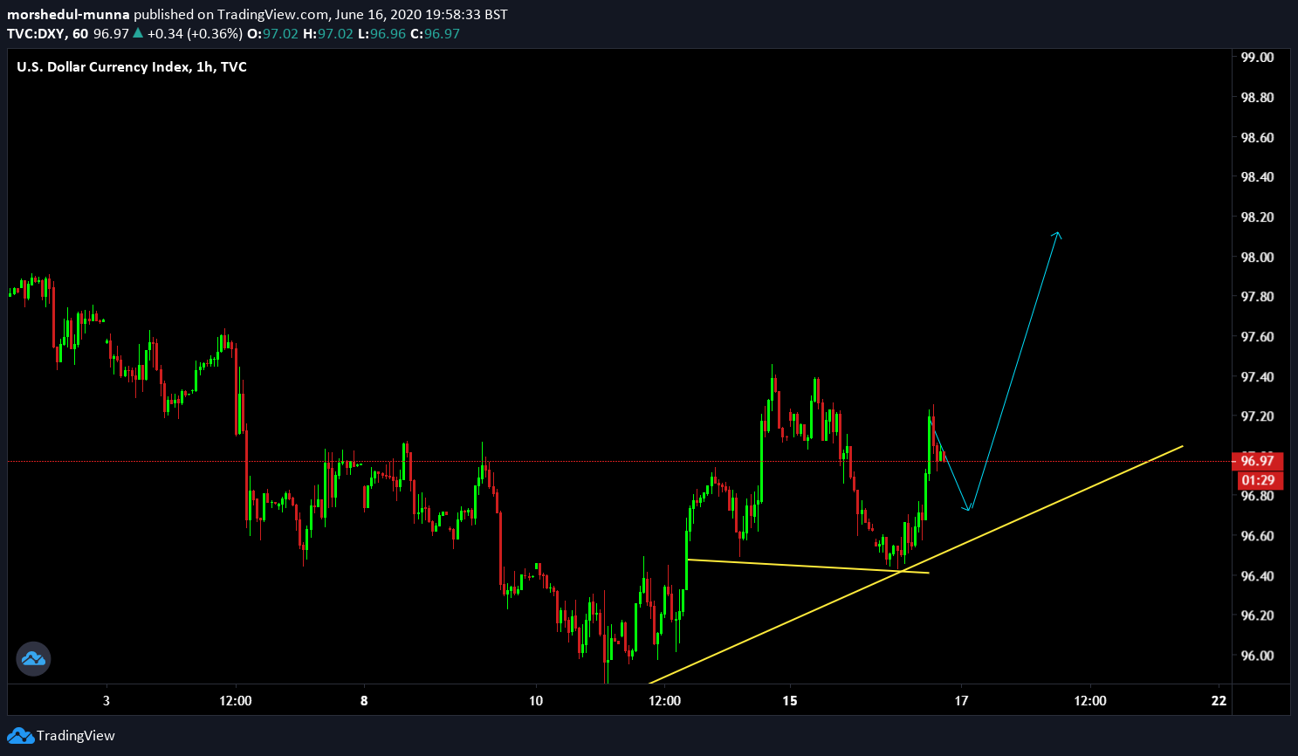
Task: Click the 97.40 price axis label
Action: click(x=1257, y=377)
